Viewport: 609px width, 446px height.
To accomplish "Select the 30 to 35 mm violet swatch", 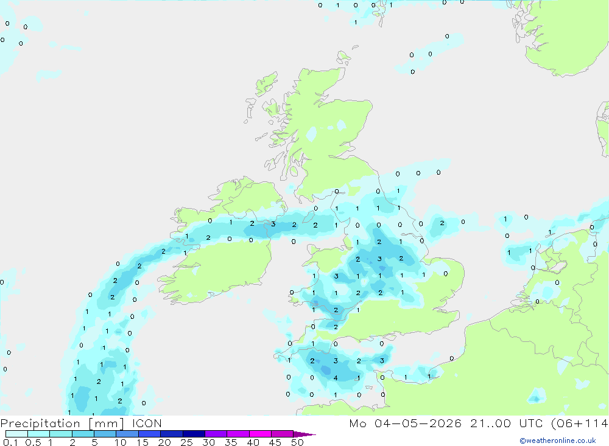I will tap(216, 434).
